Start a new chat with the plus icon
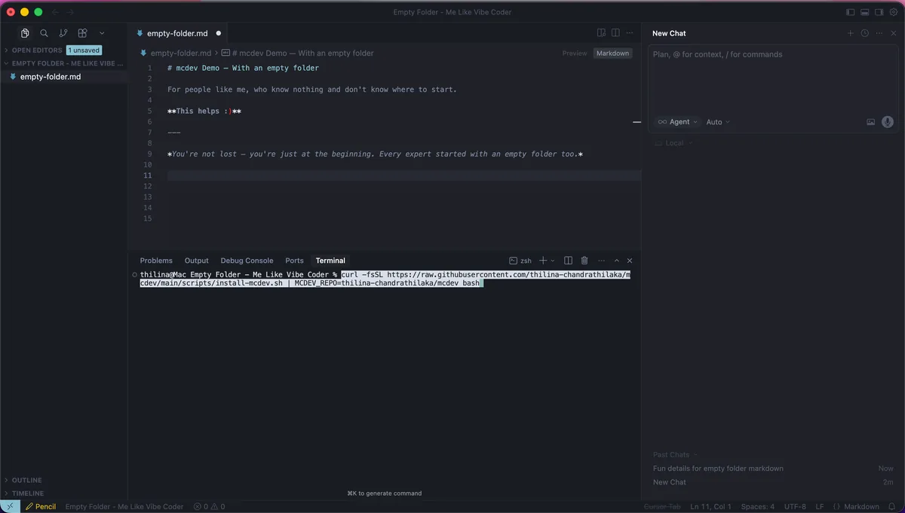 [x=851, y=33]
